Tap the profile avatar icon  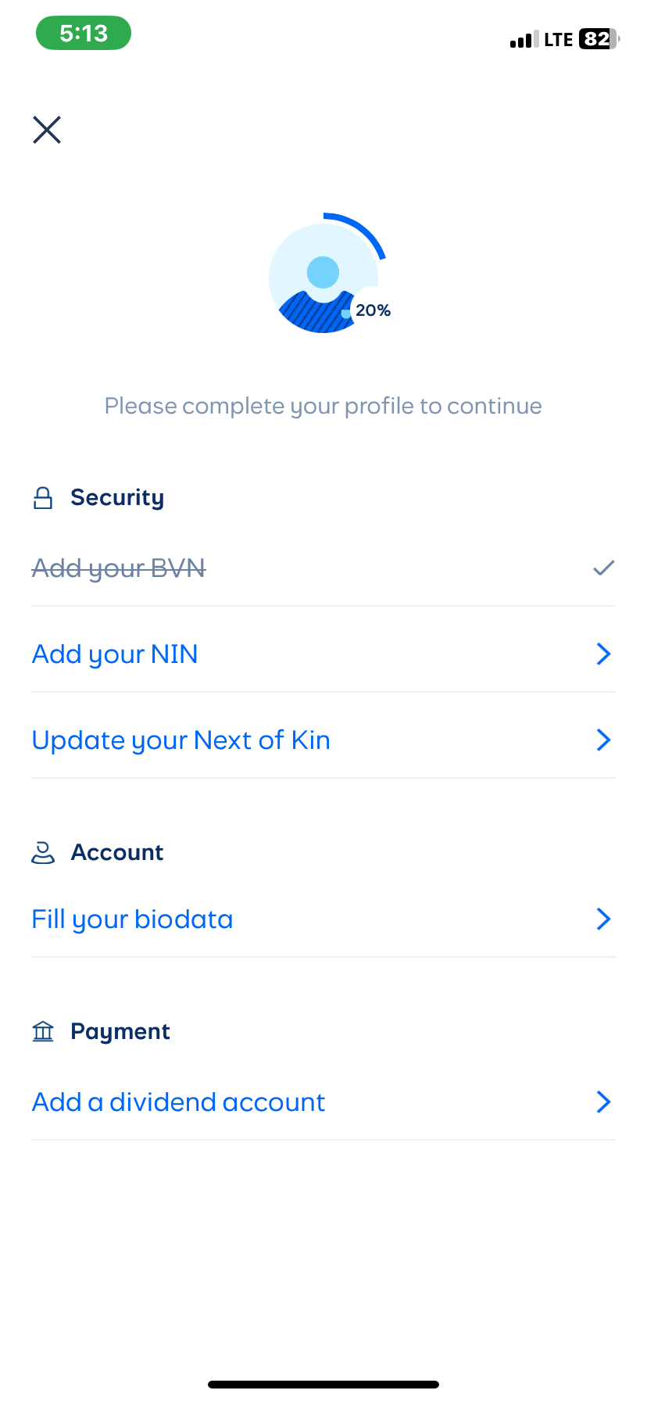point(323,278)
